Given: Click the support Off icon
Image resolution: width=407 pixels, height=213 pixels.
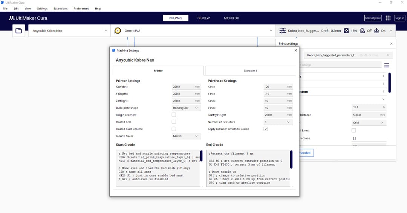Looking at the screenshot, I should click(x=363, y=30).
